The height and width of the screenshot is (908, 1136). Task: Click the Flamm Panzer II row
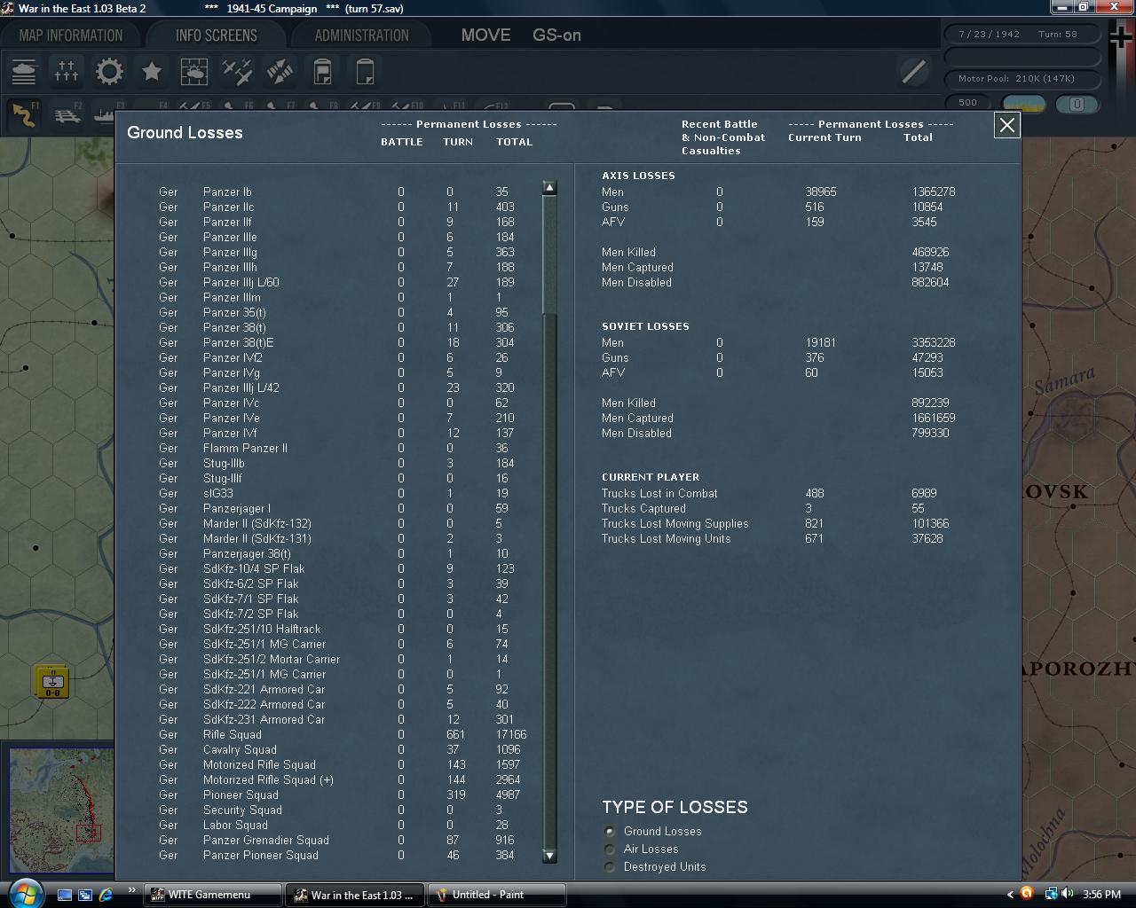[343, 448]
